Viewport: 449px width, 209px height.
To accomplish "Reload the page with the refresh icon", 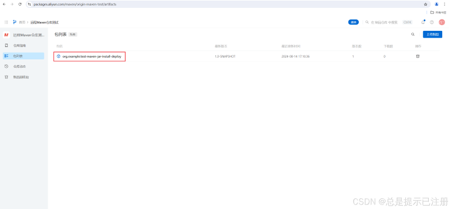I will coord(20,4).
